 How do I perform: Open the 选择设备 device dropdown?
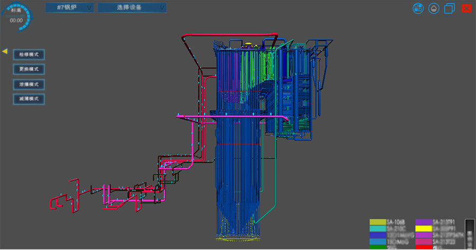(132, 7)
